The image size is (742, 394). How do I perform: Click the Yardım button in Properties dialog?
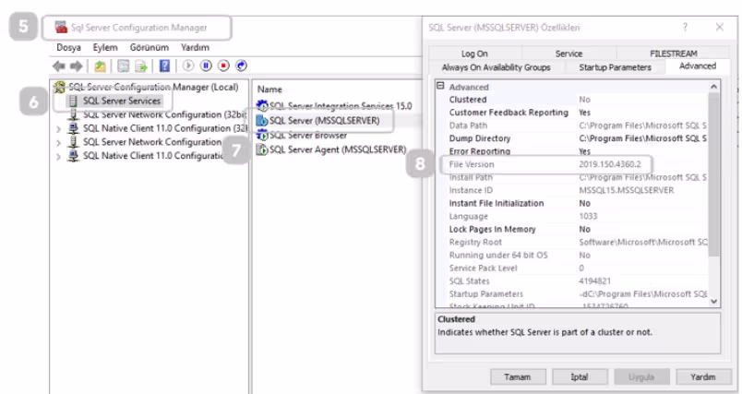(703, 377)
